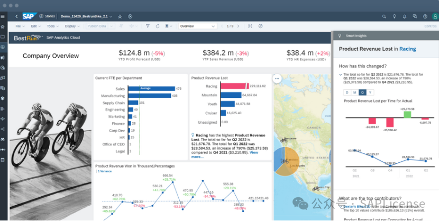Open the cube-shaped Modeler icon in sidebar
The width and height of the screenshot is (439, 221).
coord(3,98)
